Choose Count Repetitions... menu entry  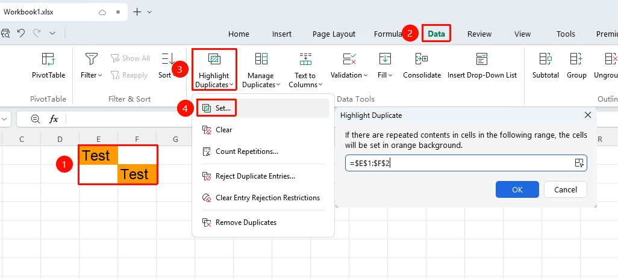point(263,152)
